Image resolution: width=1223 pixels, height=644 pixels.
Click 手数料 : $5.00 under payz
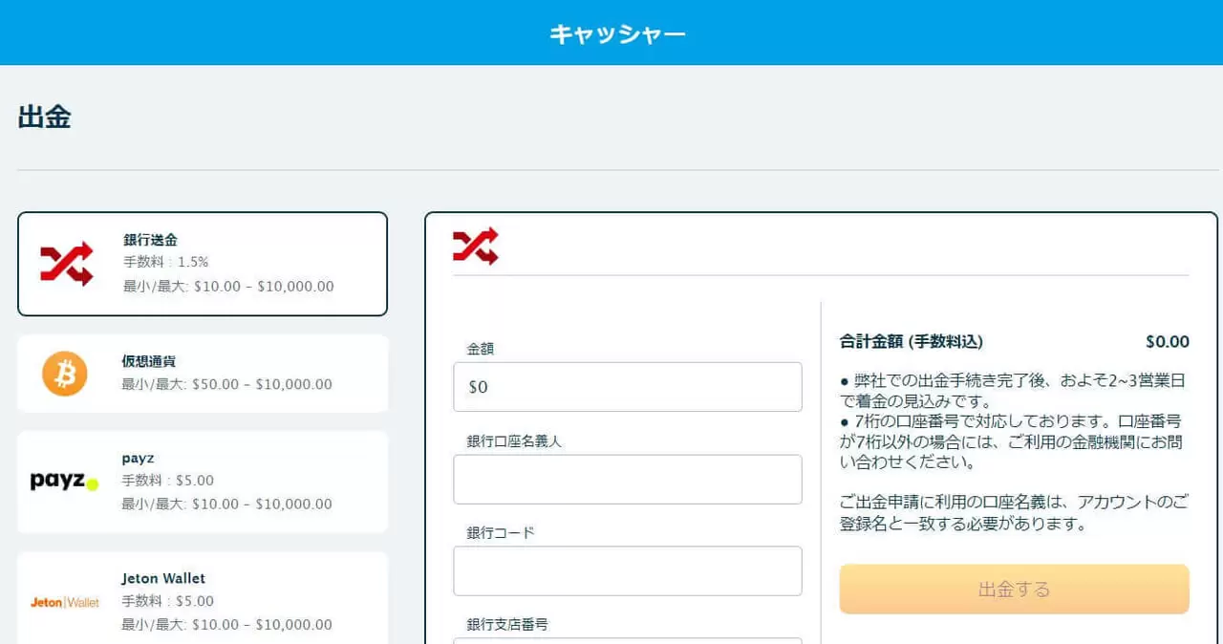(168, 481)
